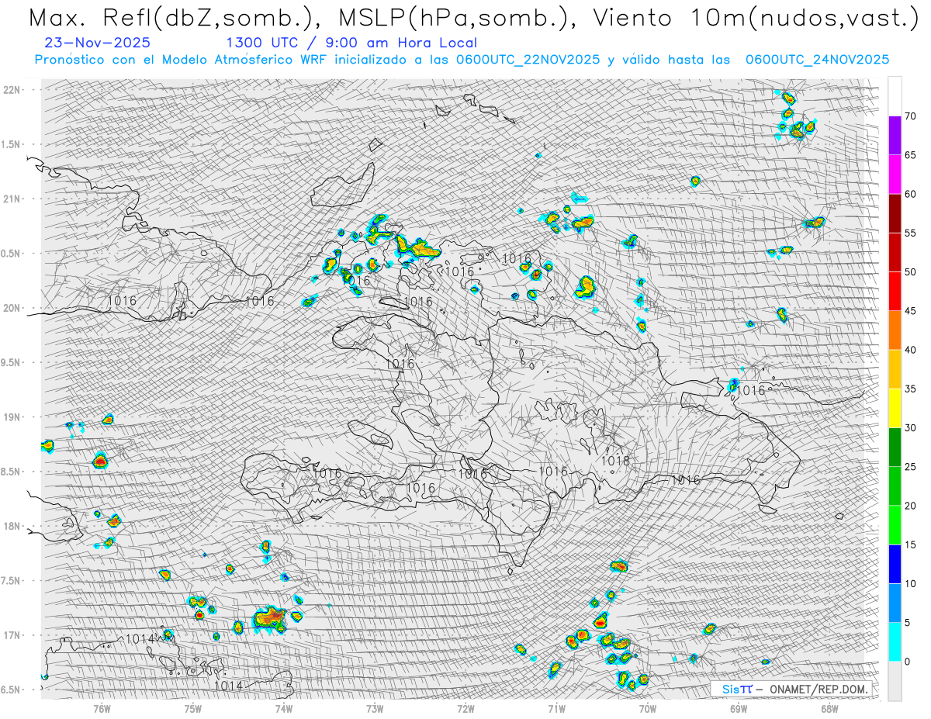Click the '71W' longitude label
Viewport: 931px width, 719px height.
pyautogui.click(x=556, y=708)
